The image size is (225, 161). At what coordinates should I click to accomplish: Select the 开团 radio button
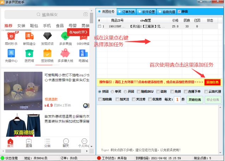125,92
